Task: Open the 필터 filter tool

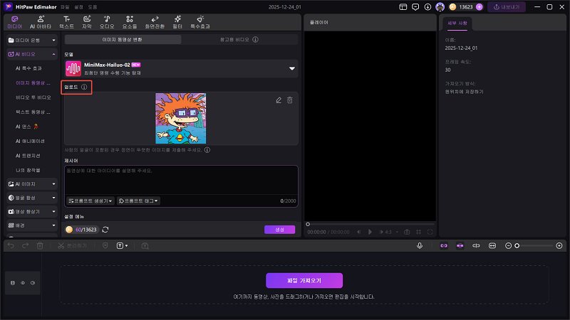Action: 177,22
